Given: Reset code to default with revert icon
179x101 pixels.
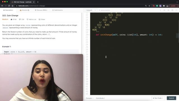Looking at the screenshot, I should point(168,10).
